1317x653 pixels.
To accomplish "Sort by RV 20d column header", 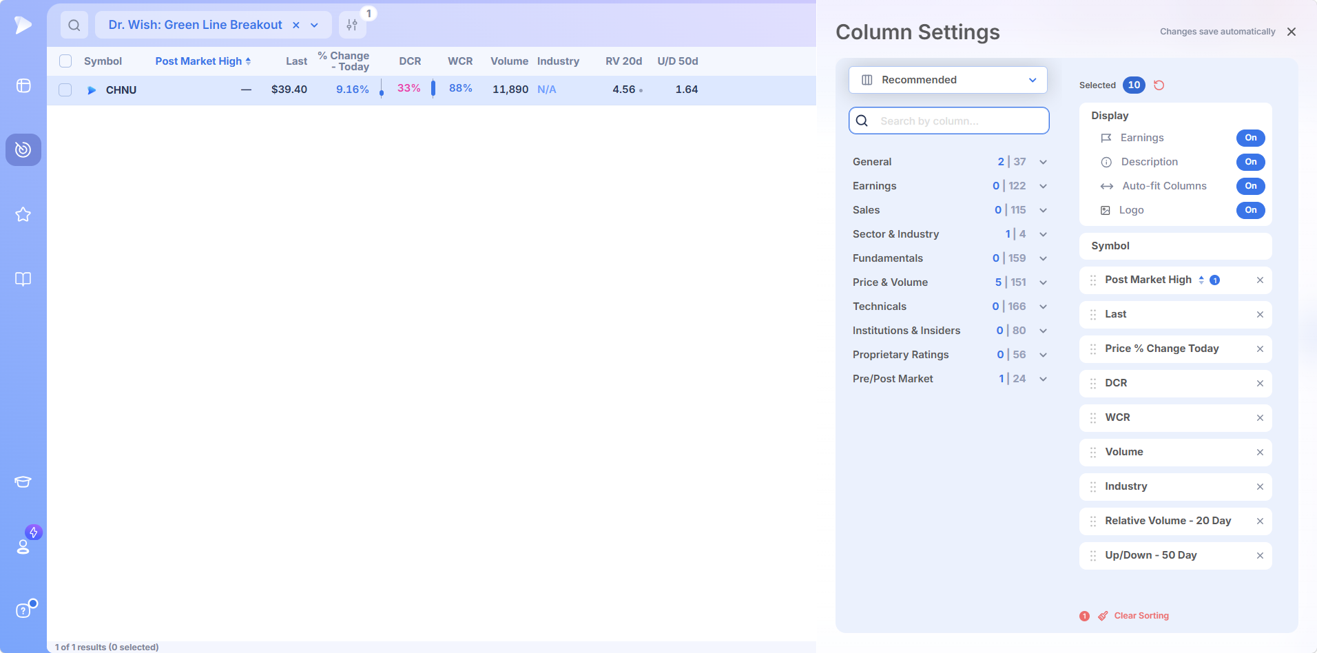I will pos(623,61).
